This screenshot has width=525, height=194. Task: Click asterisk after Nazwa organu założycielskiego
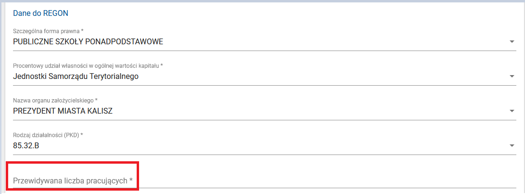pyautogui.click(x=96, y=100)
